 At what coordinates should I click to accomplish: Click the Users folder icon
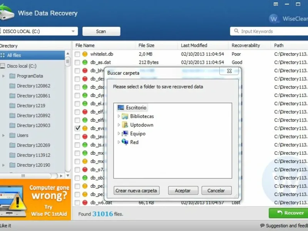12,135
